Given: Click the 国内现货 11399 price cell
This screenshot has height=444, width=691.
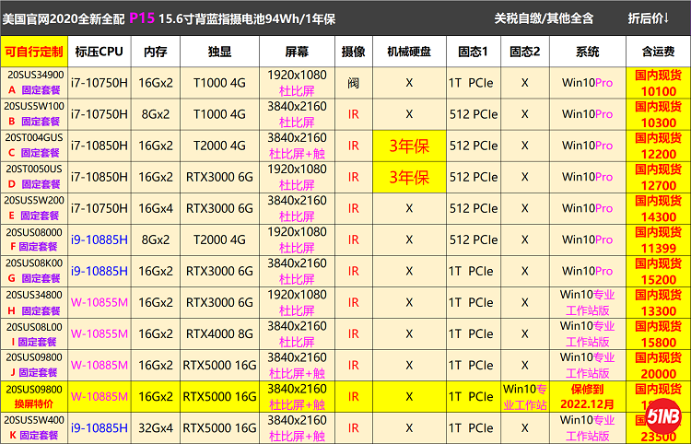Looking at the screenshot, I should tap(658, 240).
